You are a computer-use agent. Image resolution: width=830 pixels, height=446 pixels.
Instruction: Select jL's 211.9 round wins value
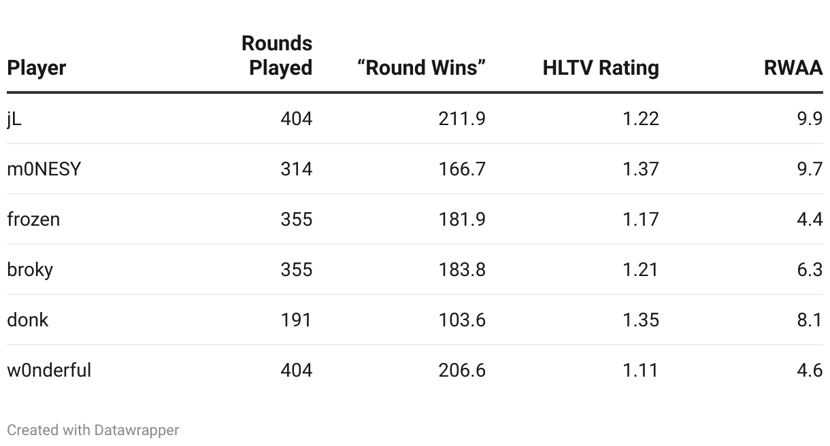(x=462, y=119)
